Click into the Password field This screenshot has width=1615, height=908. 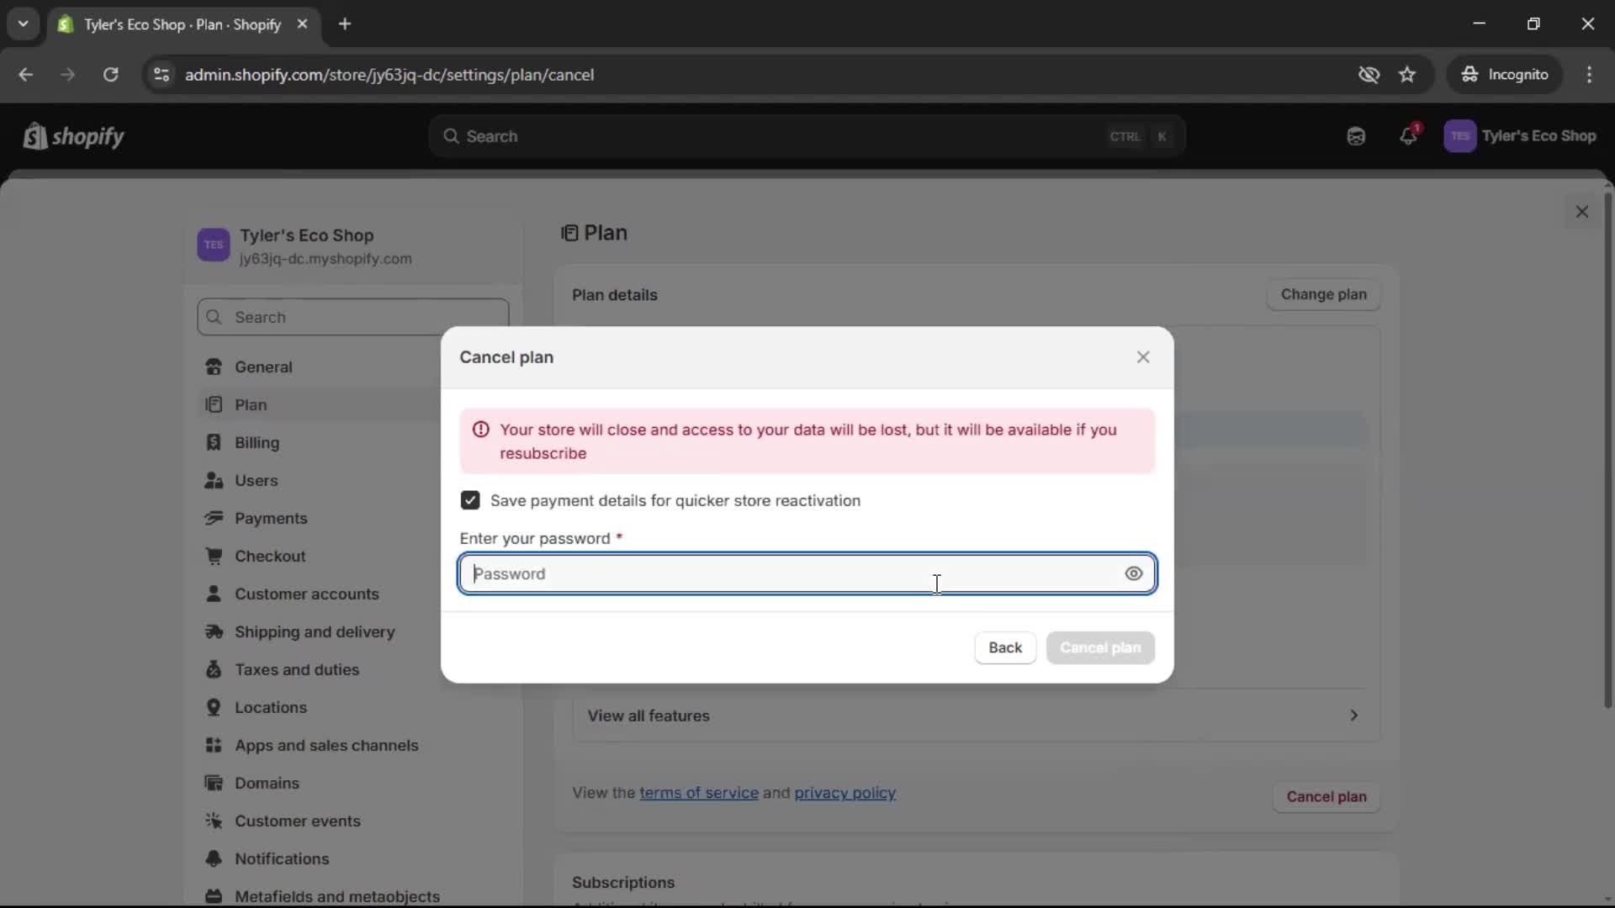791,573
